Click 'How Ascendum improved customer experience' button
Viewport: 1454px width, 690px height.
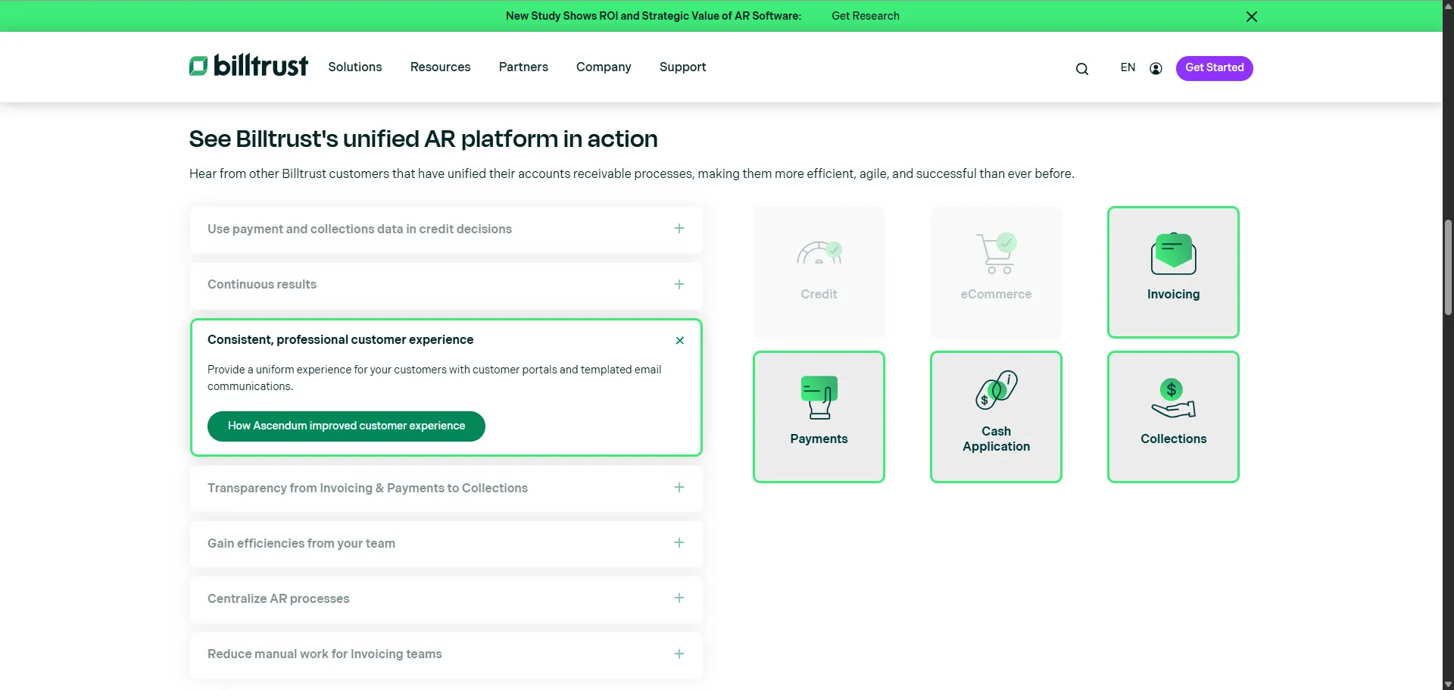(x=346, y=426)
